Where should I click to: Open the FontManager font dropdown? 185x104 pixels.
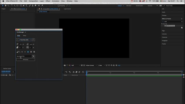pos(26,40)
